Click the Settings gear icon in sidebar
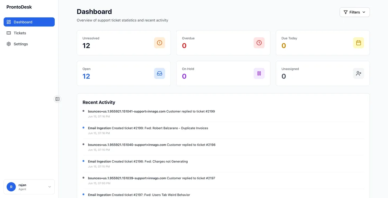Viewport: 388px width, 198px height. (x=9, y=44)
